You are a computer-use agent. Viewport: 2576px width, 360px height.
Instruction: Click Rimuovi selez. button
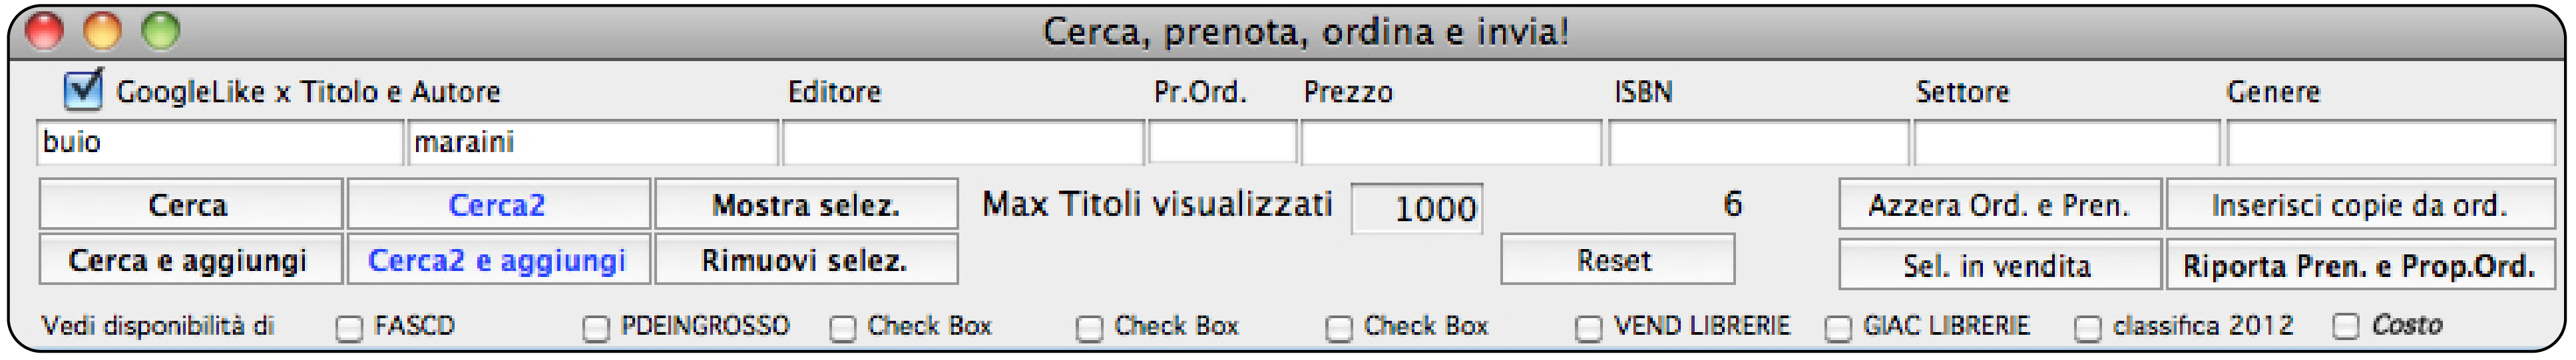[806, 259]
